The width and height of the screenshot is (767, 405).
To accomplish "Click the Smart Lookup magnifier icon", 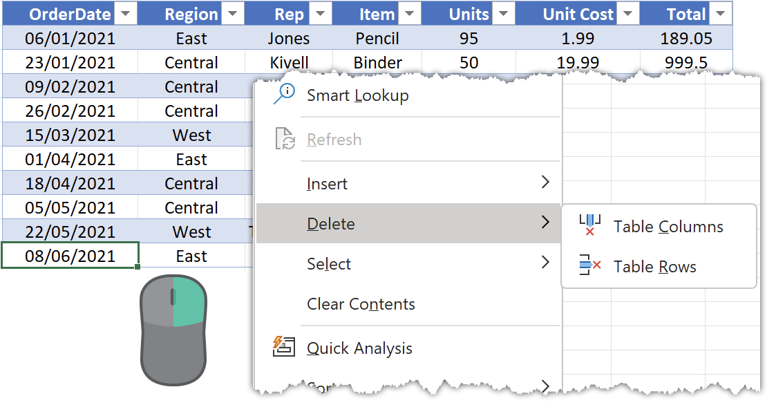I will click(283, 94).
